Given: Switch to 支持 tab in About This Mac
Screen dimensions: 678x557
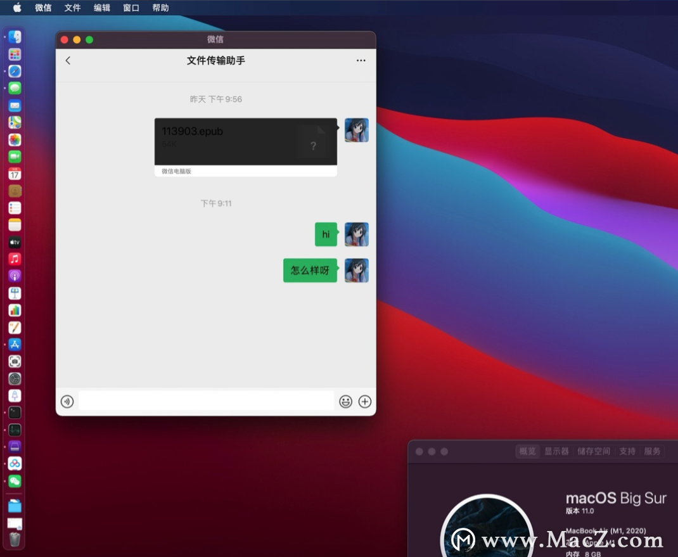Looking at the screenshot, I should [x=627, y=451].
